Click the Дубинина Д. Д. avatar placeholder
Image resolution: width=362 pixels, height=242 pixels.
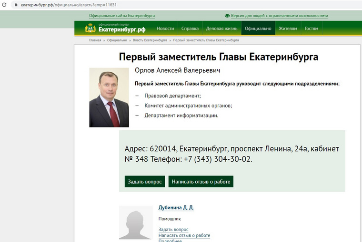(x=136, y=223)
